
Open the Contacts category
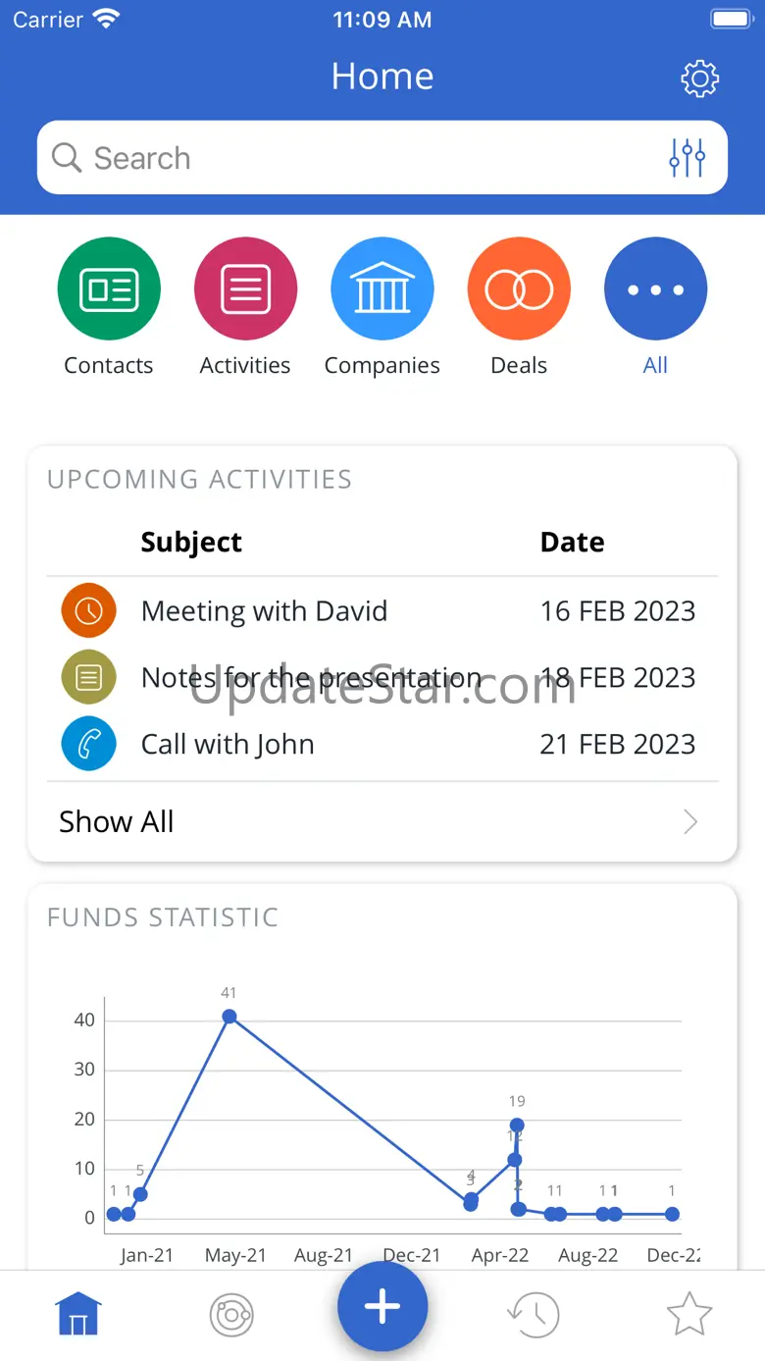point(109,289)
